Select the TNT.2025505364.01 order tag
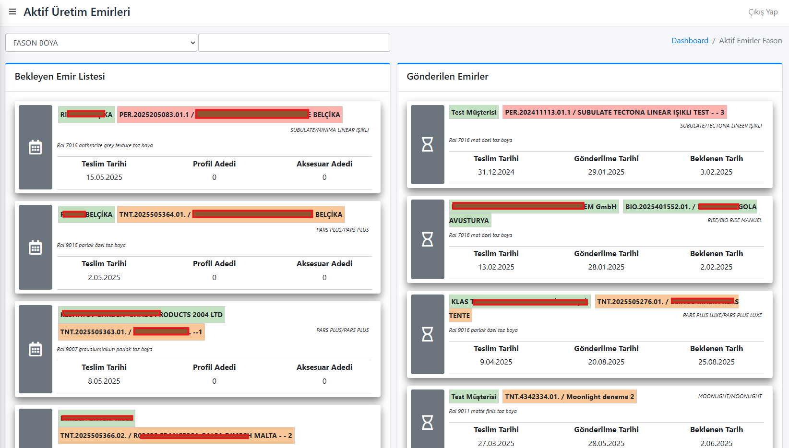This screenshot has width=789, height=448. coord(230,214)
